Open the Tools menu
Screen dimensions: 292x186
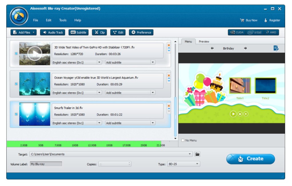point(63,20)
